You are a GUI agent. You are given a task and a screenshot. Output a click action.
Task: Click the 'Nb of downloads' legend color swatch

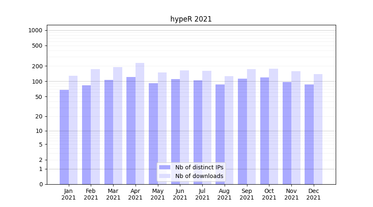coord(165,176)
